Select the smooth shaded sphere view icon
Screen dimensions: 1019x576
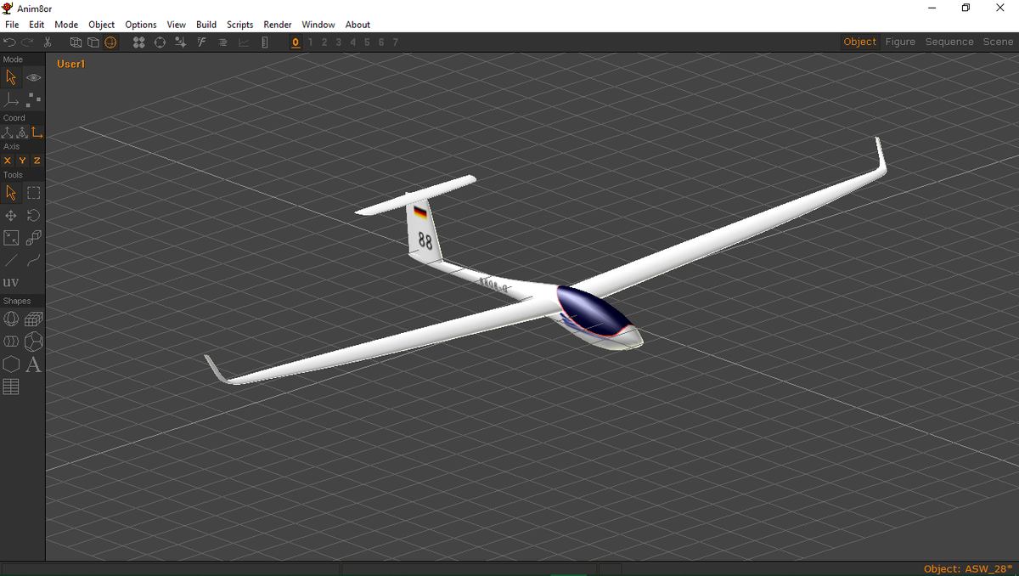110,42
